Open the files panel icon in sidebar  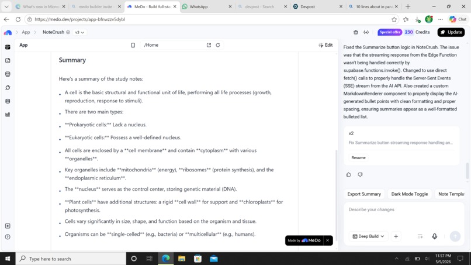coord(8,60)
